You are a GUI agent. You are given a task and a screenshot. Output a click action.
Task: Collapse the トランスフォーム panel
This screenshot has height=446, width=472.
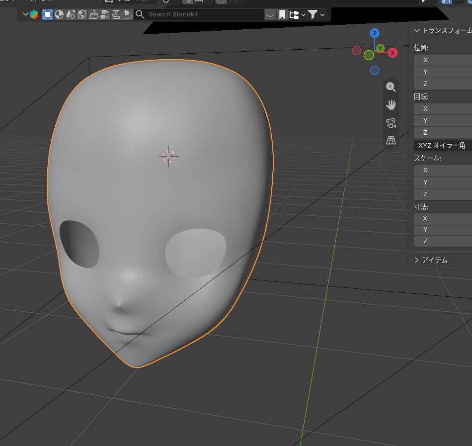[417, 30]
